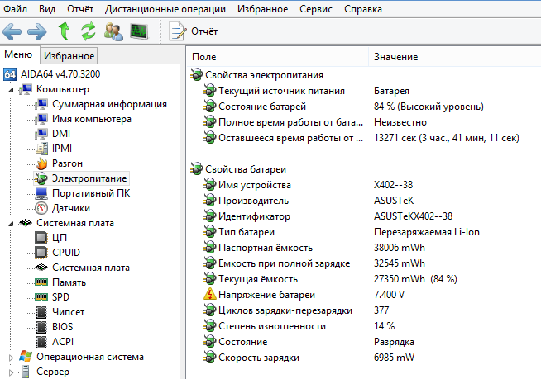Screen dimensions: 541x379
Task: Switch to the Меню tab
Action: (19, 54)
